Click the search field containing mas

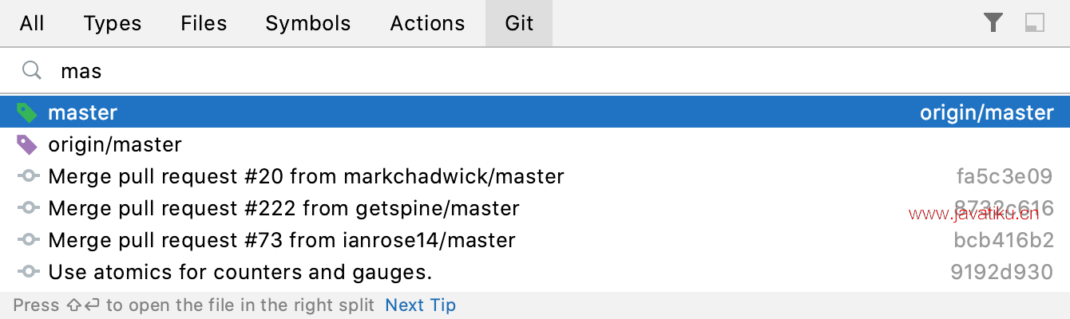(535, 71)
